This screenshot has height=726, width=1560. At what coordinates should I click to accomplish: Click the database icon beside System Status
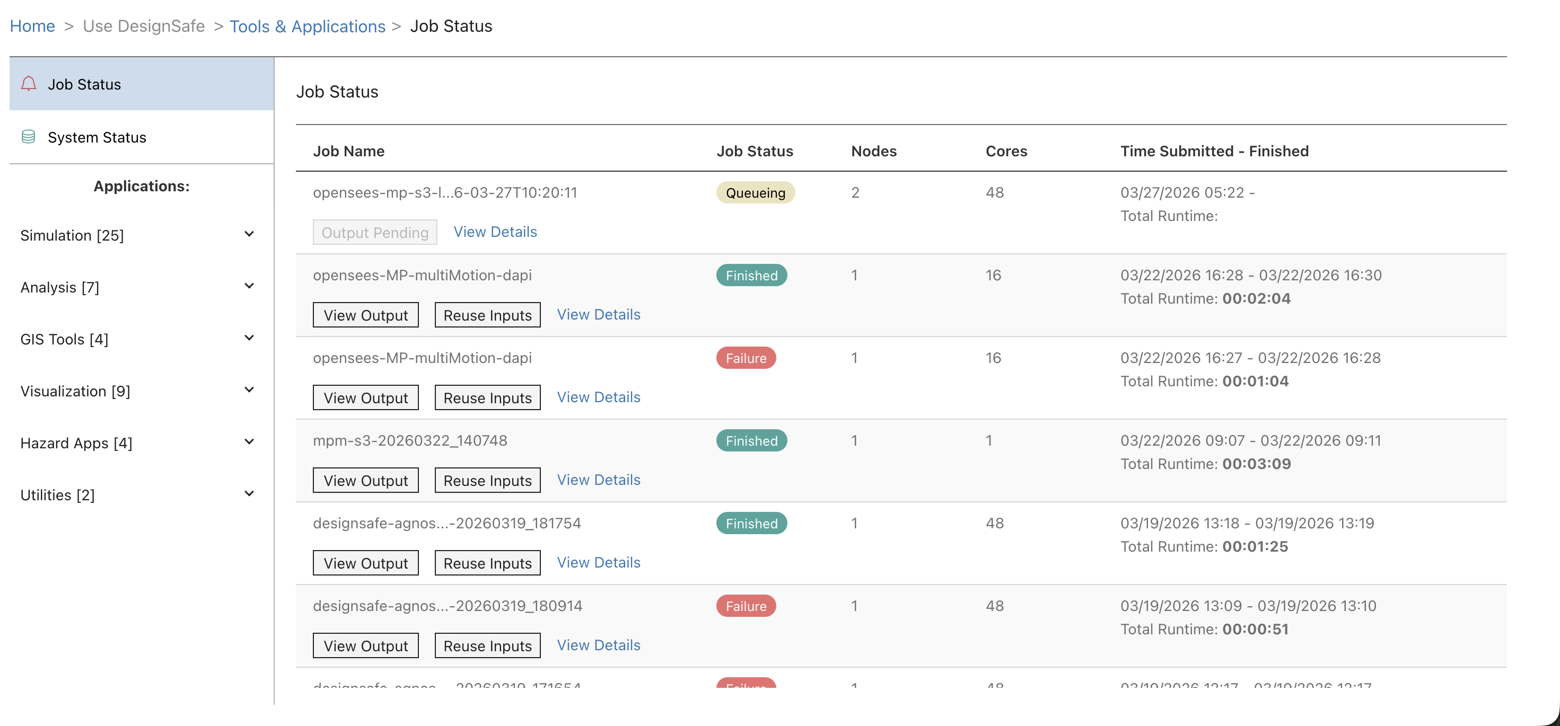coord(29,137)
